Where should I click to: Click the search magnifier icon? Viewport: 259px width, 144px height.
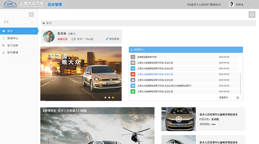click(x=32, y=22)
